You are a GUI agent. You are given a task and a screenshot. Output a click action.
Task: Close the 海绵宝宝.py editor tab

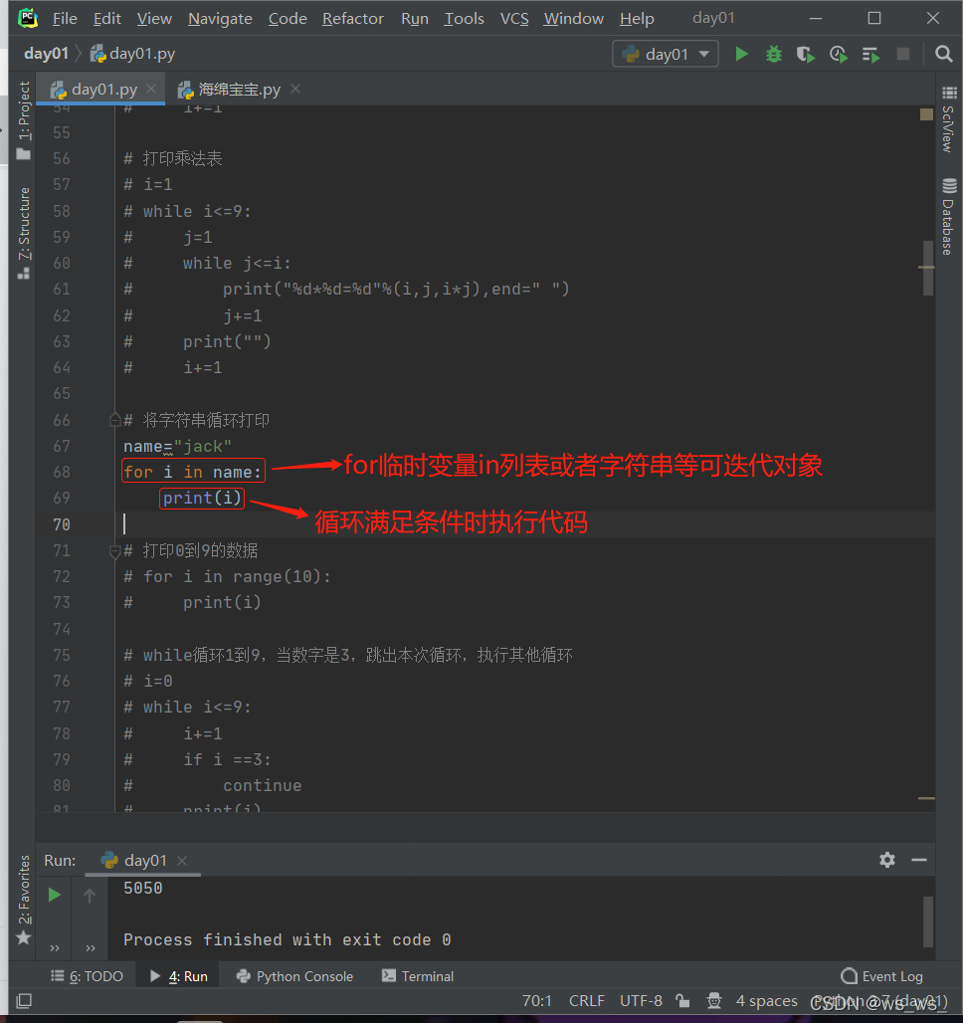295,89
